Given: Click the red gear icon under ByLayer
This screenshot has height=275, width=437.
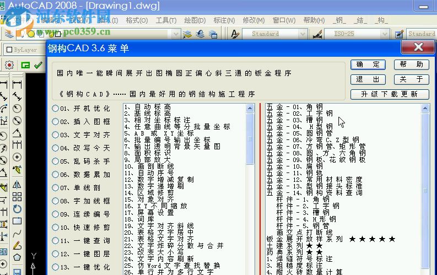Looking at the screenshot, I should [x=9, y=65].
